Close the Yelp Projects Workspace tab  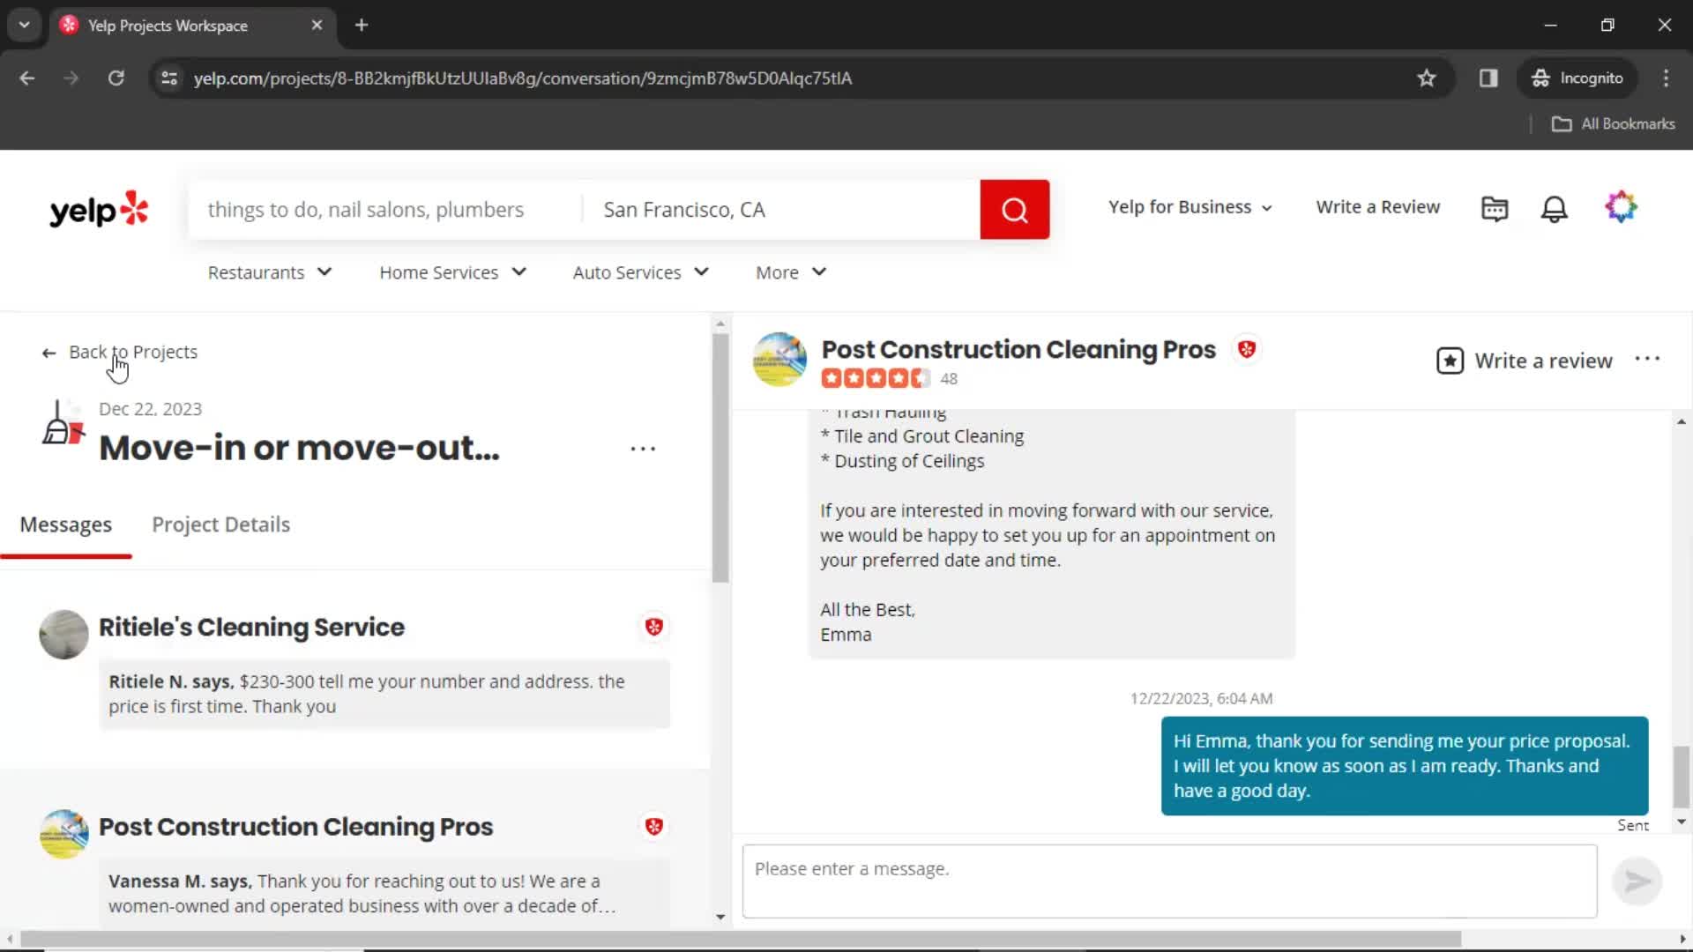(317, 25)
